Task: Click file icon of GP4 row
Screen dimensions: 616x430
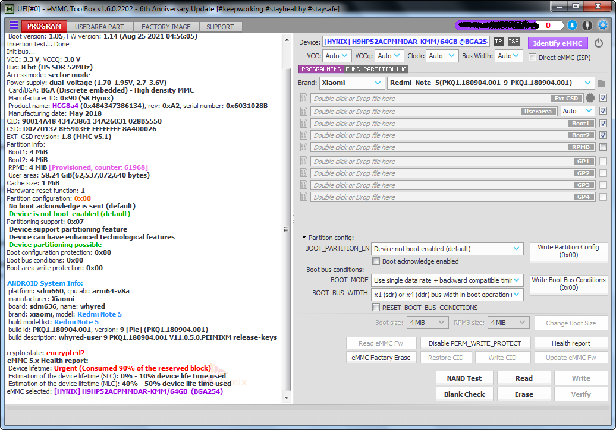Action: (304, 197)
